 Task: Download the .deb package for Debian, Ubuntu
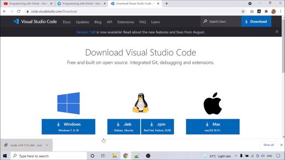124,127
